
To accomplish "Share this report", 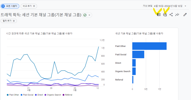I will [171, 15].
